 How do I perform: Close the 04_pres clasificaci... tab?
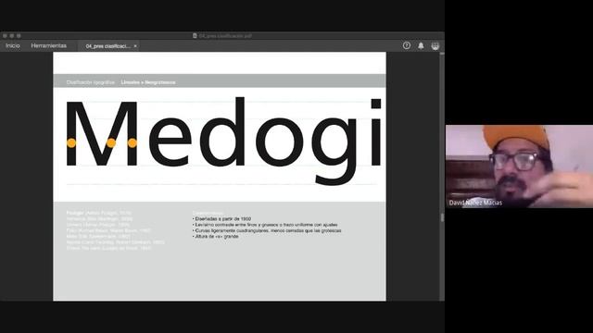pos(135,46)
